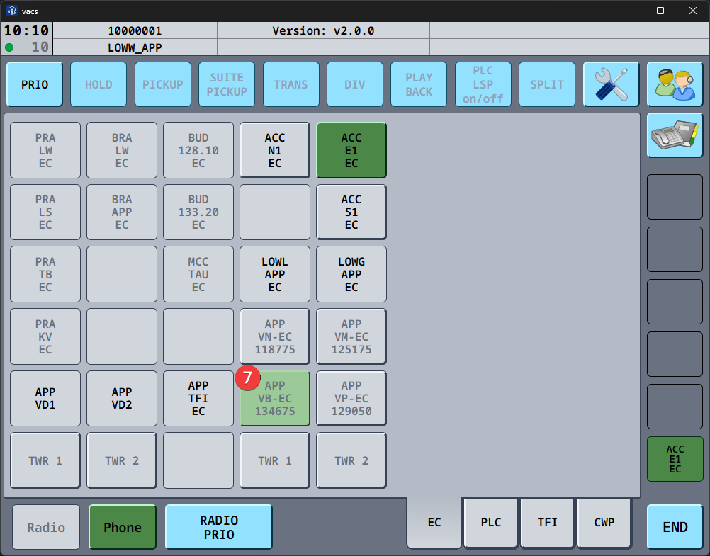Go to the CWP tab

[604, 523]
